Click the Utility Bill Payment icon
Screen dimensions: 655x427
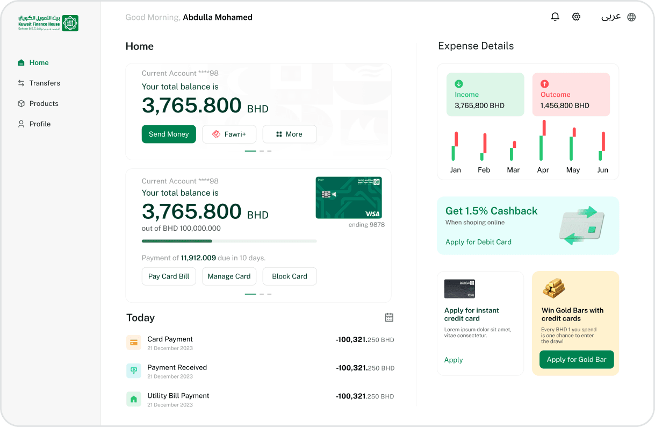pos(134,399)
